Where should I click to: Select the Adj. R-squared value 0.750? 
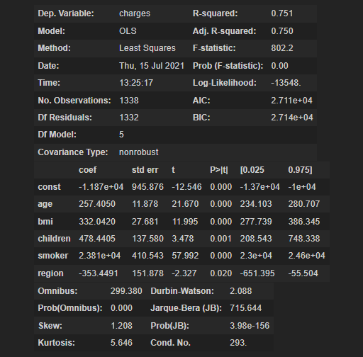click(x=282, y=31)
